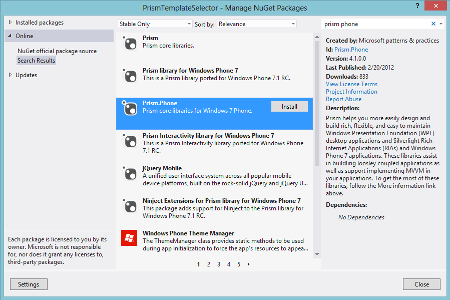The width and height of the screenshot is (450, 300).
Task: Select the jQuery Mobile package row
Action: click(x=214, y=179)
